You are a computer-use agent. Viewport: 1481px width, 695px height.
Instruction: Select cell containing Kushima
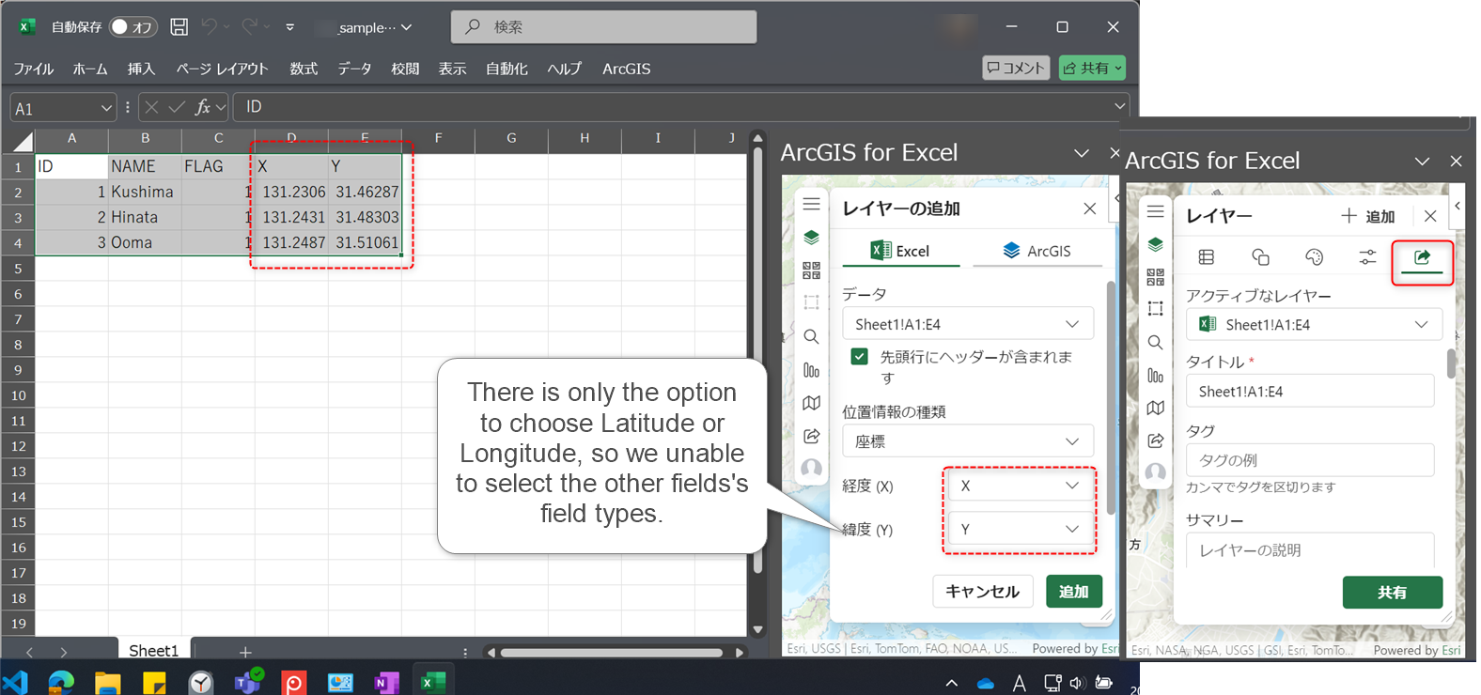pyautogui.click(x=145, y=192)
